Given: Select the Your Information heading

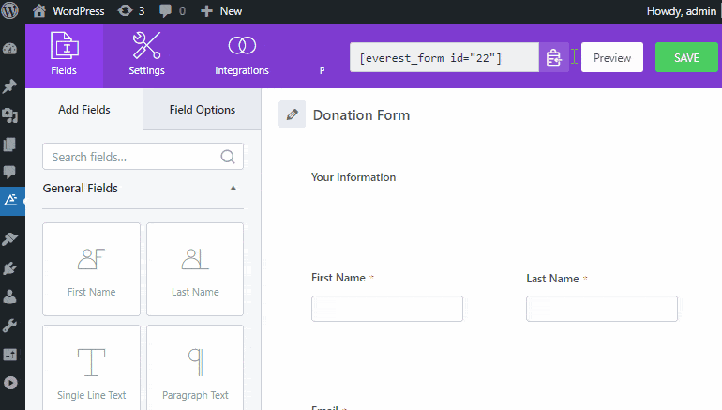Looking at the screenshot, I should click(x=353, y=177).
